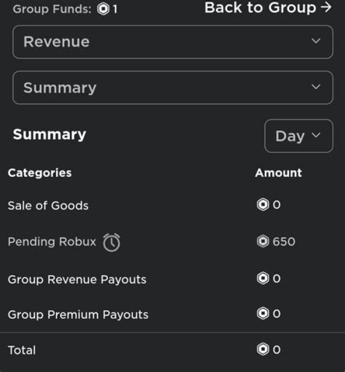Expand the Revenue dropdown
Viewport: 345px width, 372px height.
[173, 42]
